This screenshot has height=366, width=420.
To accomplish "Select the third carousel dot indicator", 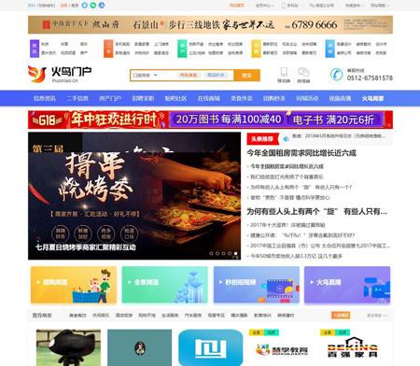I will click(x=223, y=254).
